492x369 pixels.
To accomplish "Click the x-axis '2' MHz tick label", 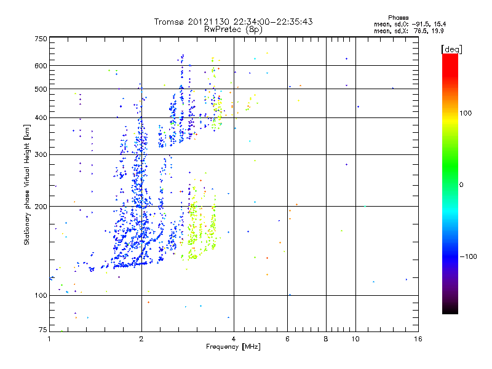I will point(141,339).
